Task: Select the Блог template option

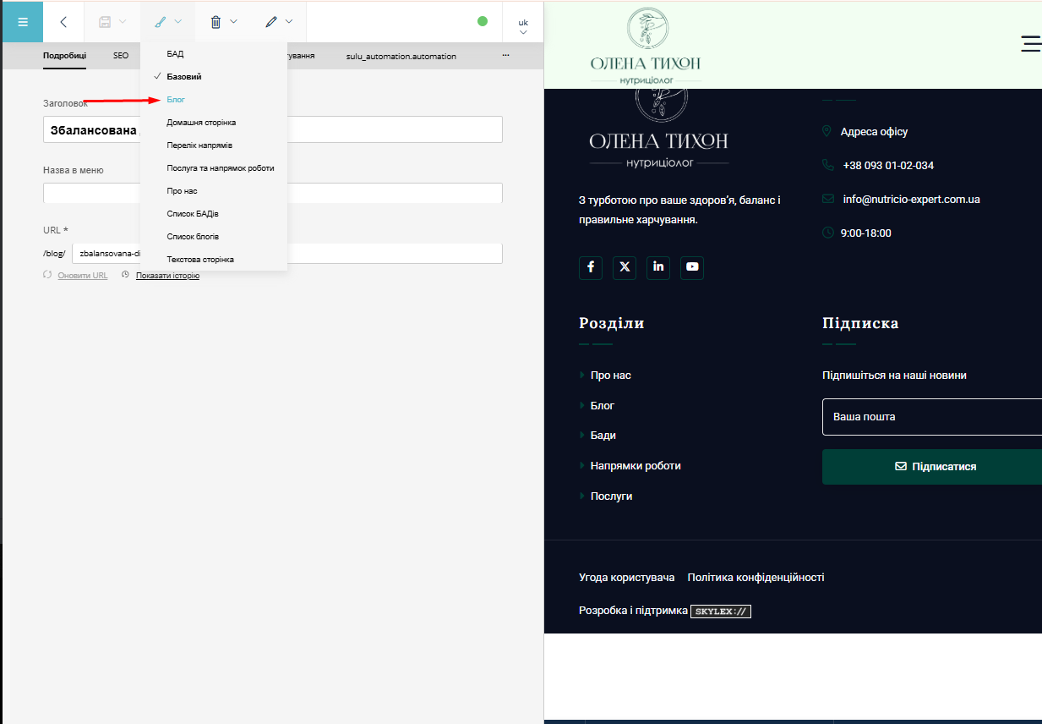Action: (176, 100)
